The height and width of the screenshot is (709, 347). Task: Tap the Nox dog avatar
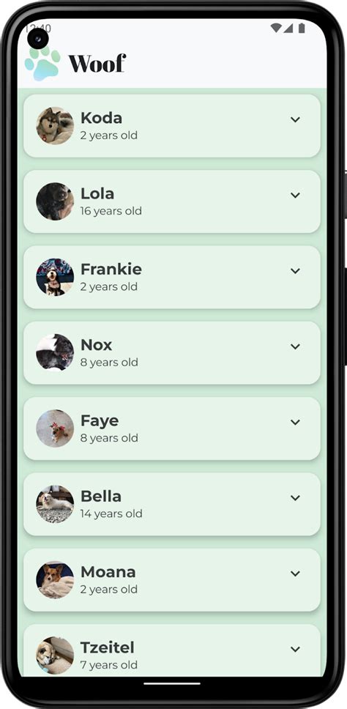(55, 353)
